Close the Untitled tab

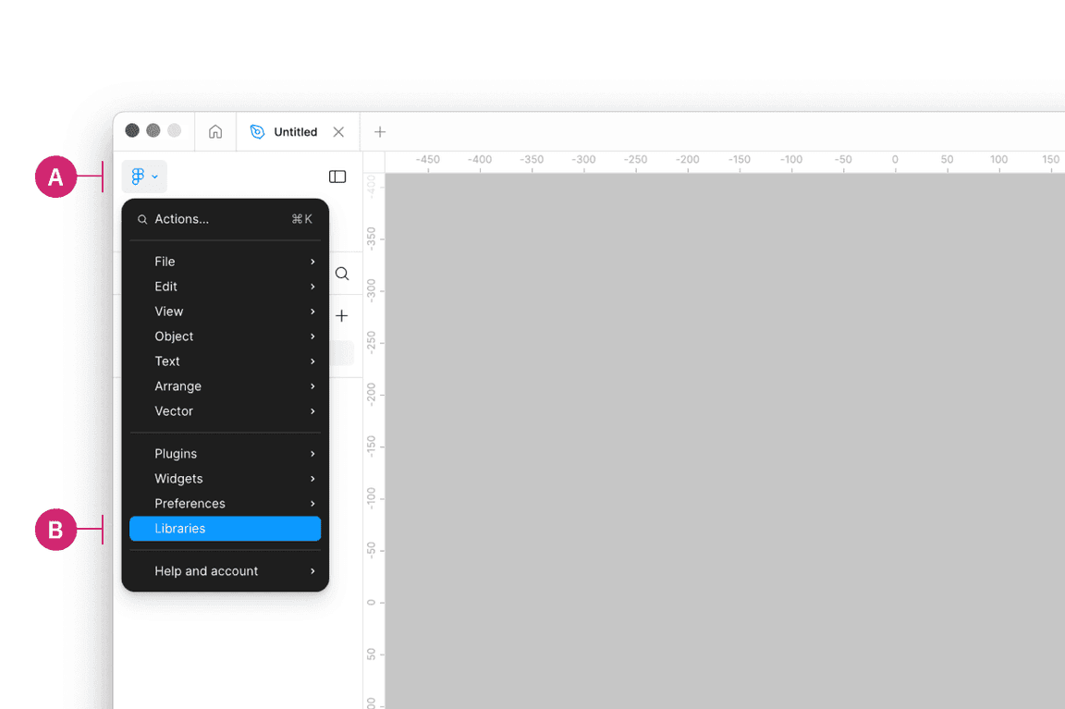point(338,132)
